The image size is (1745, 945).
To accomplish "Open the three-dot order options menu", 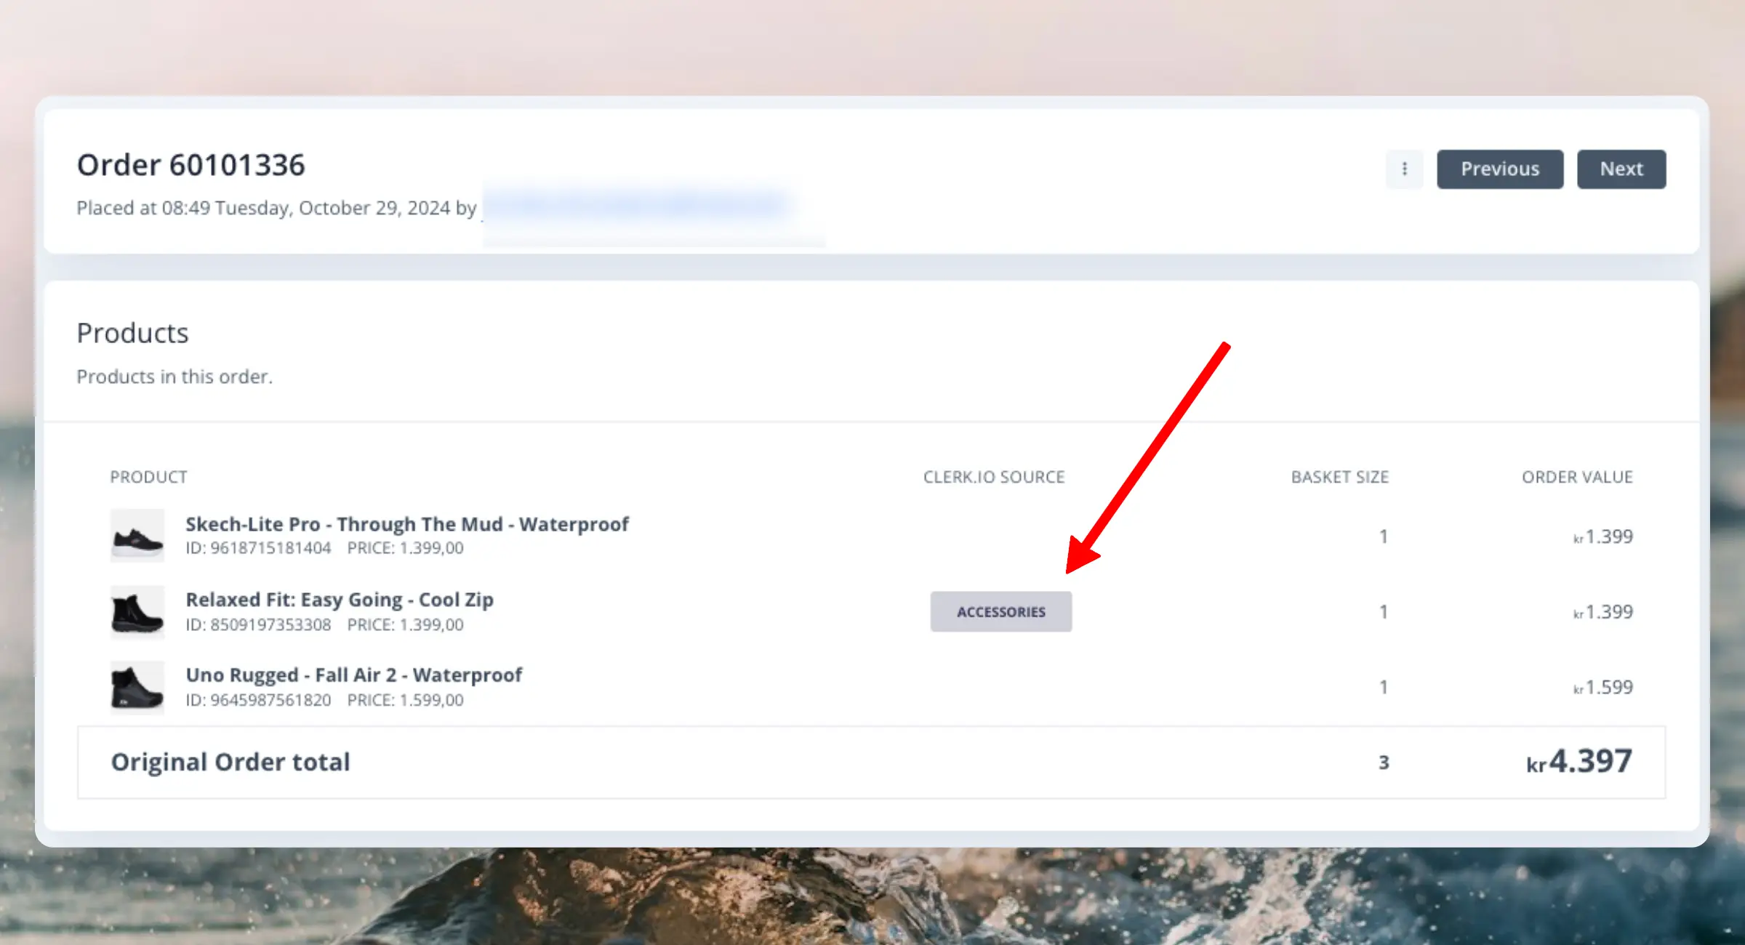I will click(x=1404, y=169).
